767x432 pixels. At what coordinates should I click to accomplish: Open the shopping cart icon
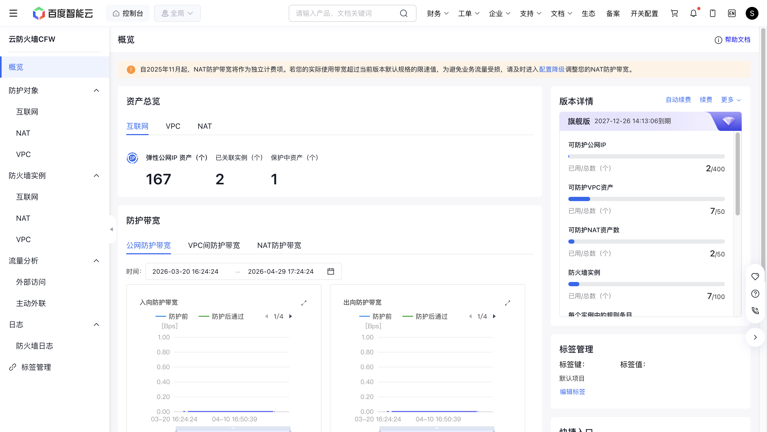tap(674, 13)
